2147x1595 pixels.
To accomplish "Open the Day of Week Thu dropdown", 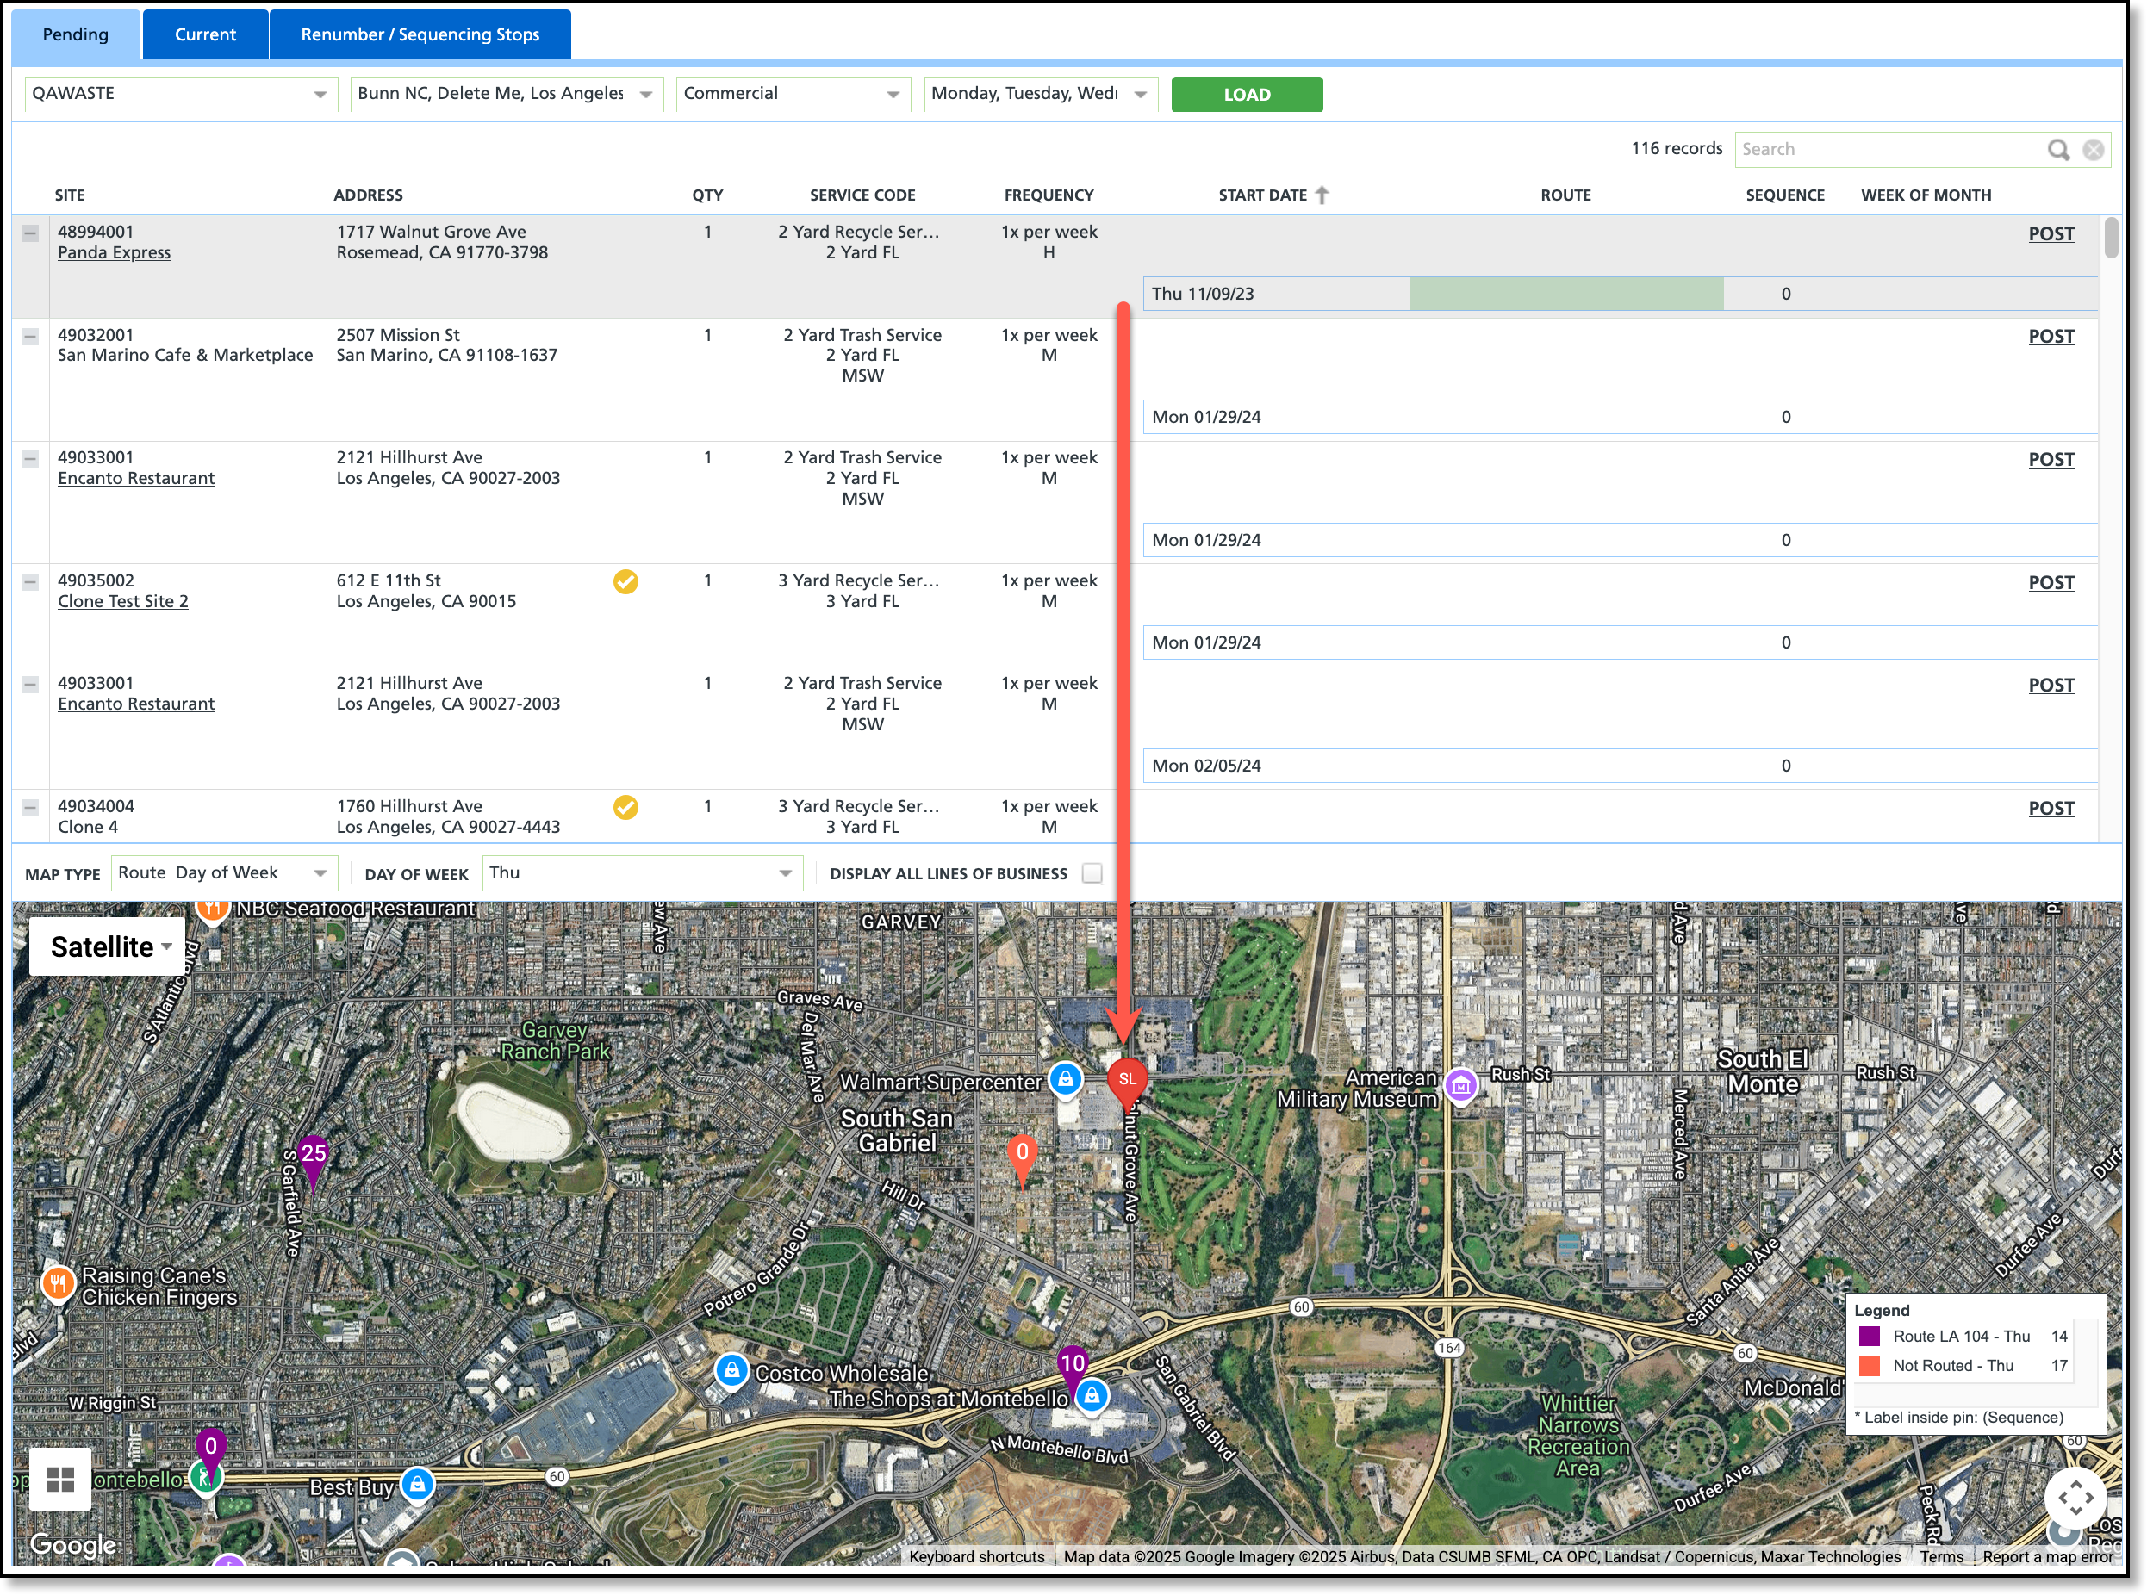I will pos(641,874).
